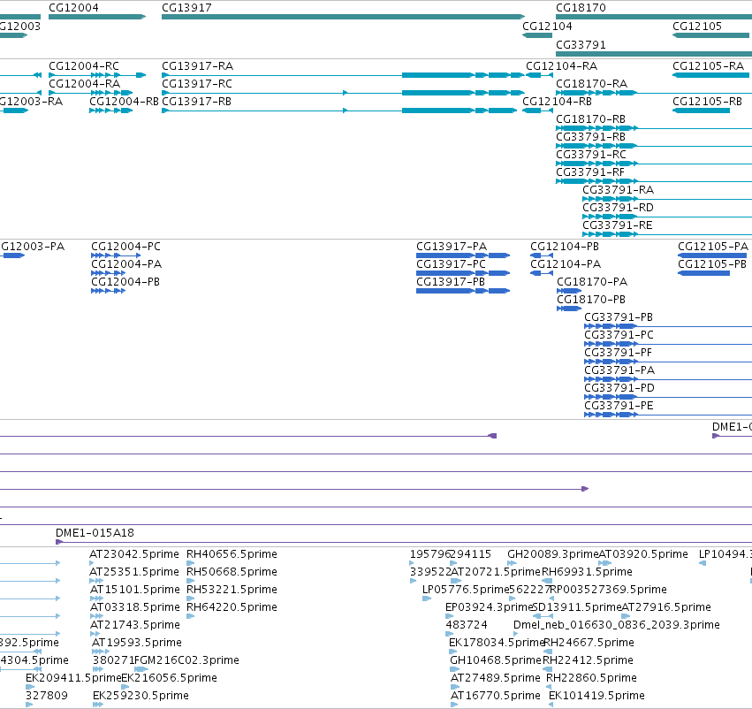Open protein CG13917-PB
This screenshot has width=752, height=709.
pos(451,282)
